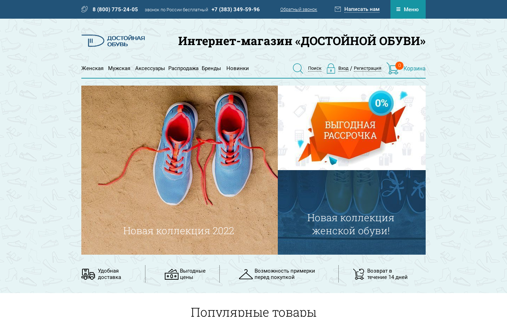This screenshot has width=507, height=317.
Task: Click the Удобная доставка text
Action: click(109, 274)
